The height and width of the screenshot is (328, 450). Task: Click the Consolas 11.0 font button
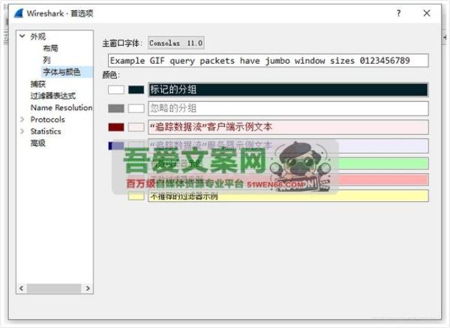click(177, 43)
